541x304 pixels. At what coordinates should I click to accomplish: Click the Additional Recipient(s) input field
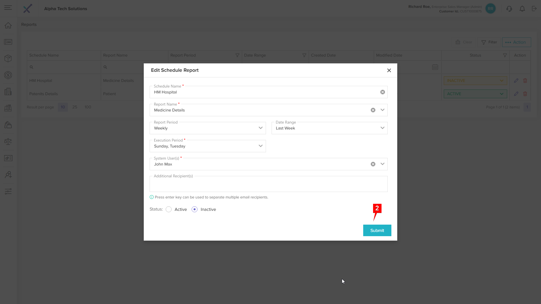(268, 184)
